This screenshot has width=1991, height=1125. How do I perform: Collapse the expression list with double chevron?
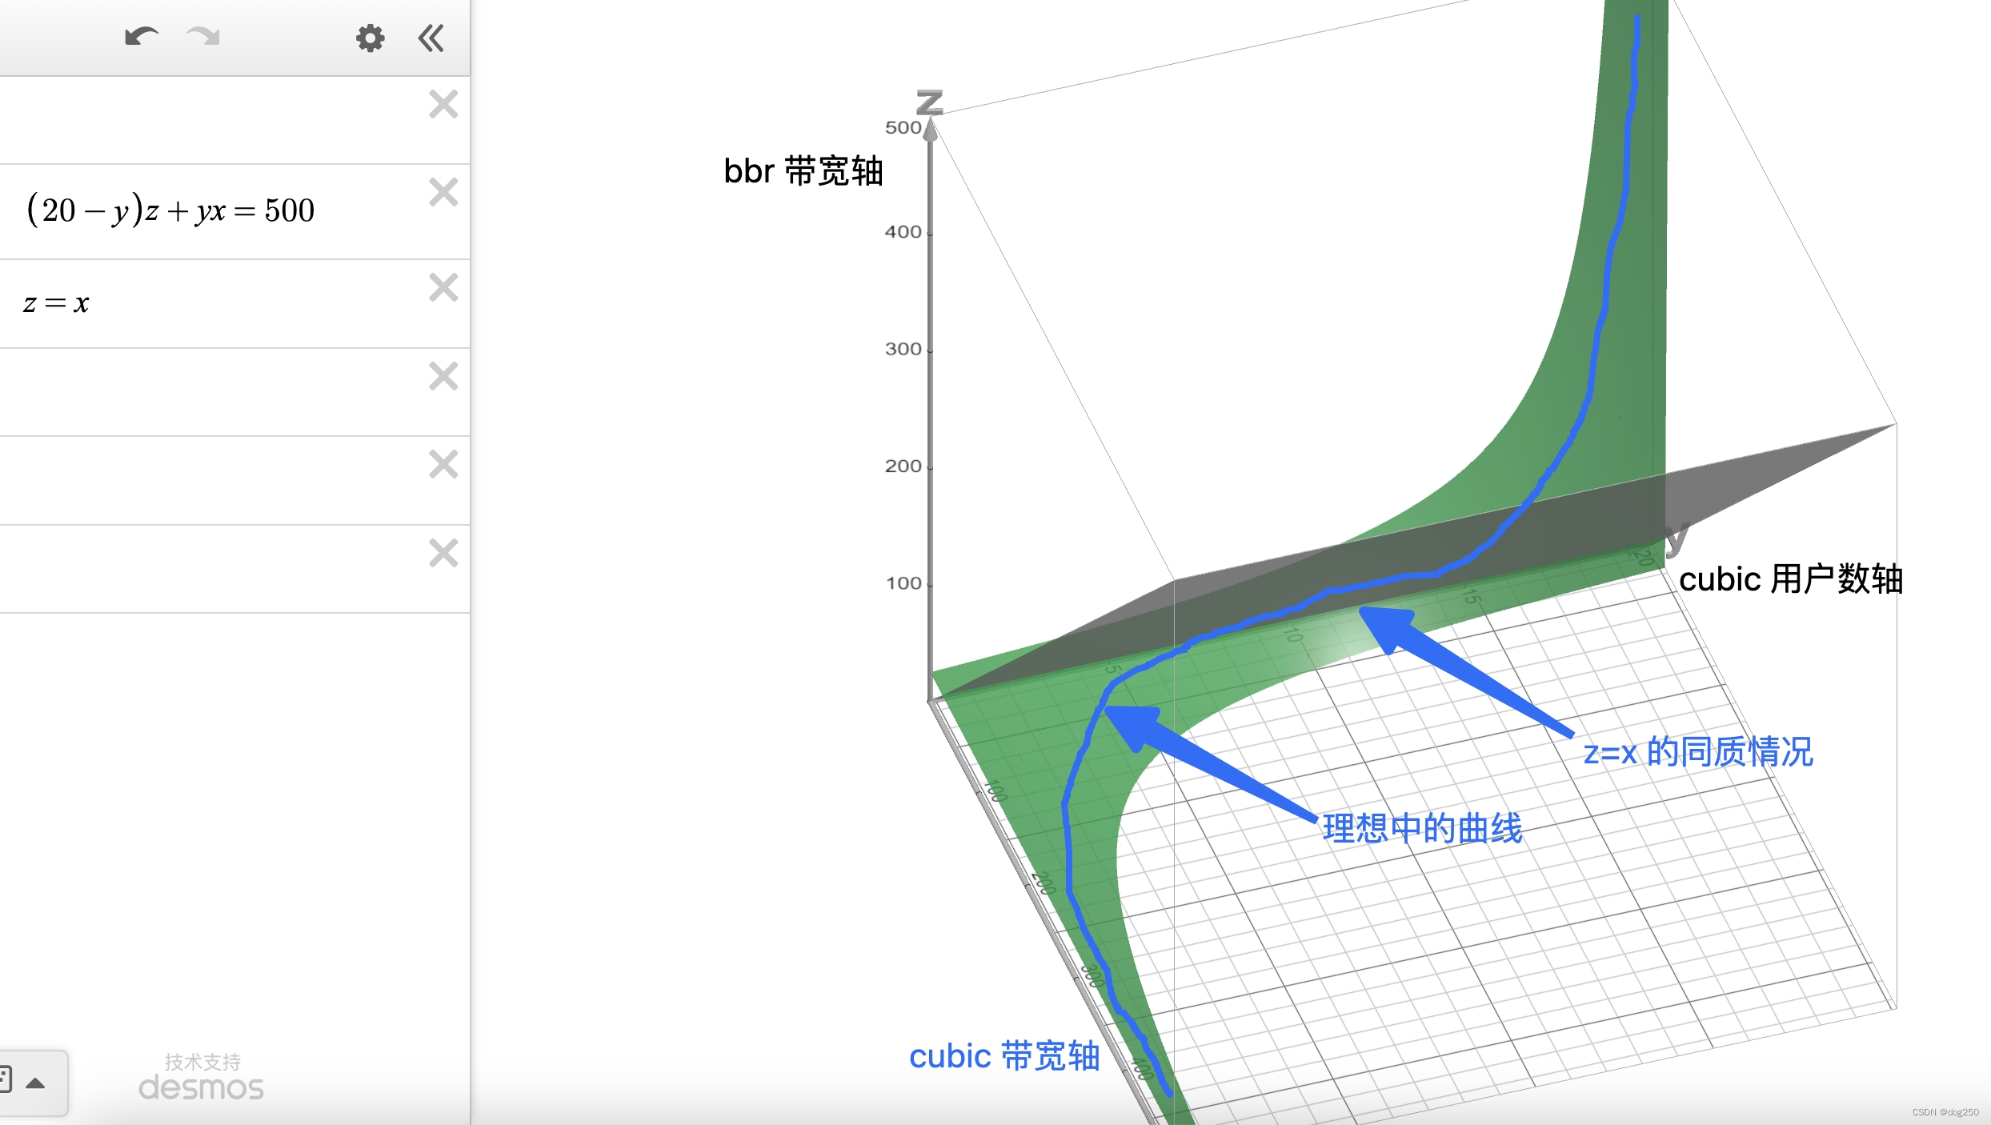pos(431,38)
